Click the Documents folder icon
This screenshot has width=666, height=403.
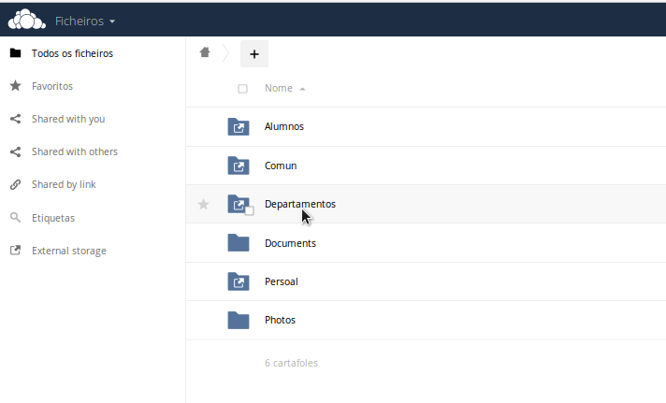(239, 242)
